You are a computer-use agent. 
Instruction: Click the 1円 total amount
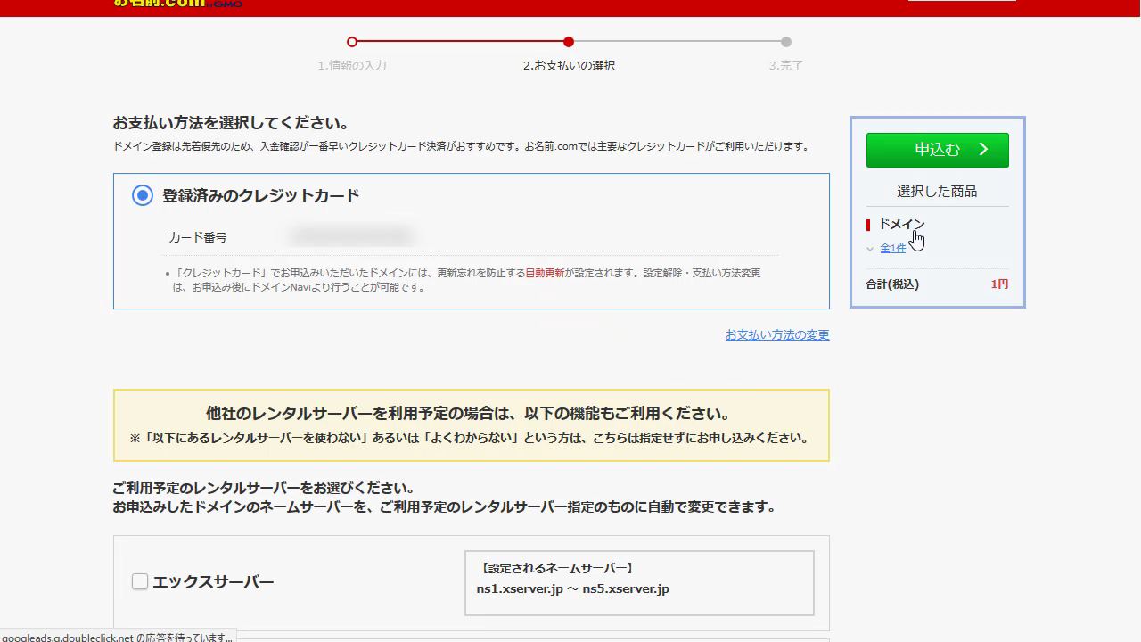(999, 284)
